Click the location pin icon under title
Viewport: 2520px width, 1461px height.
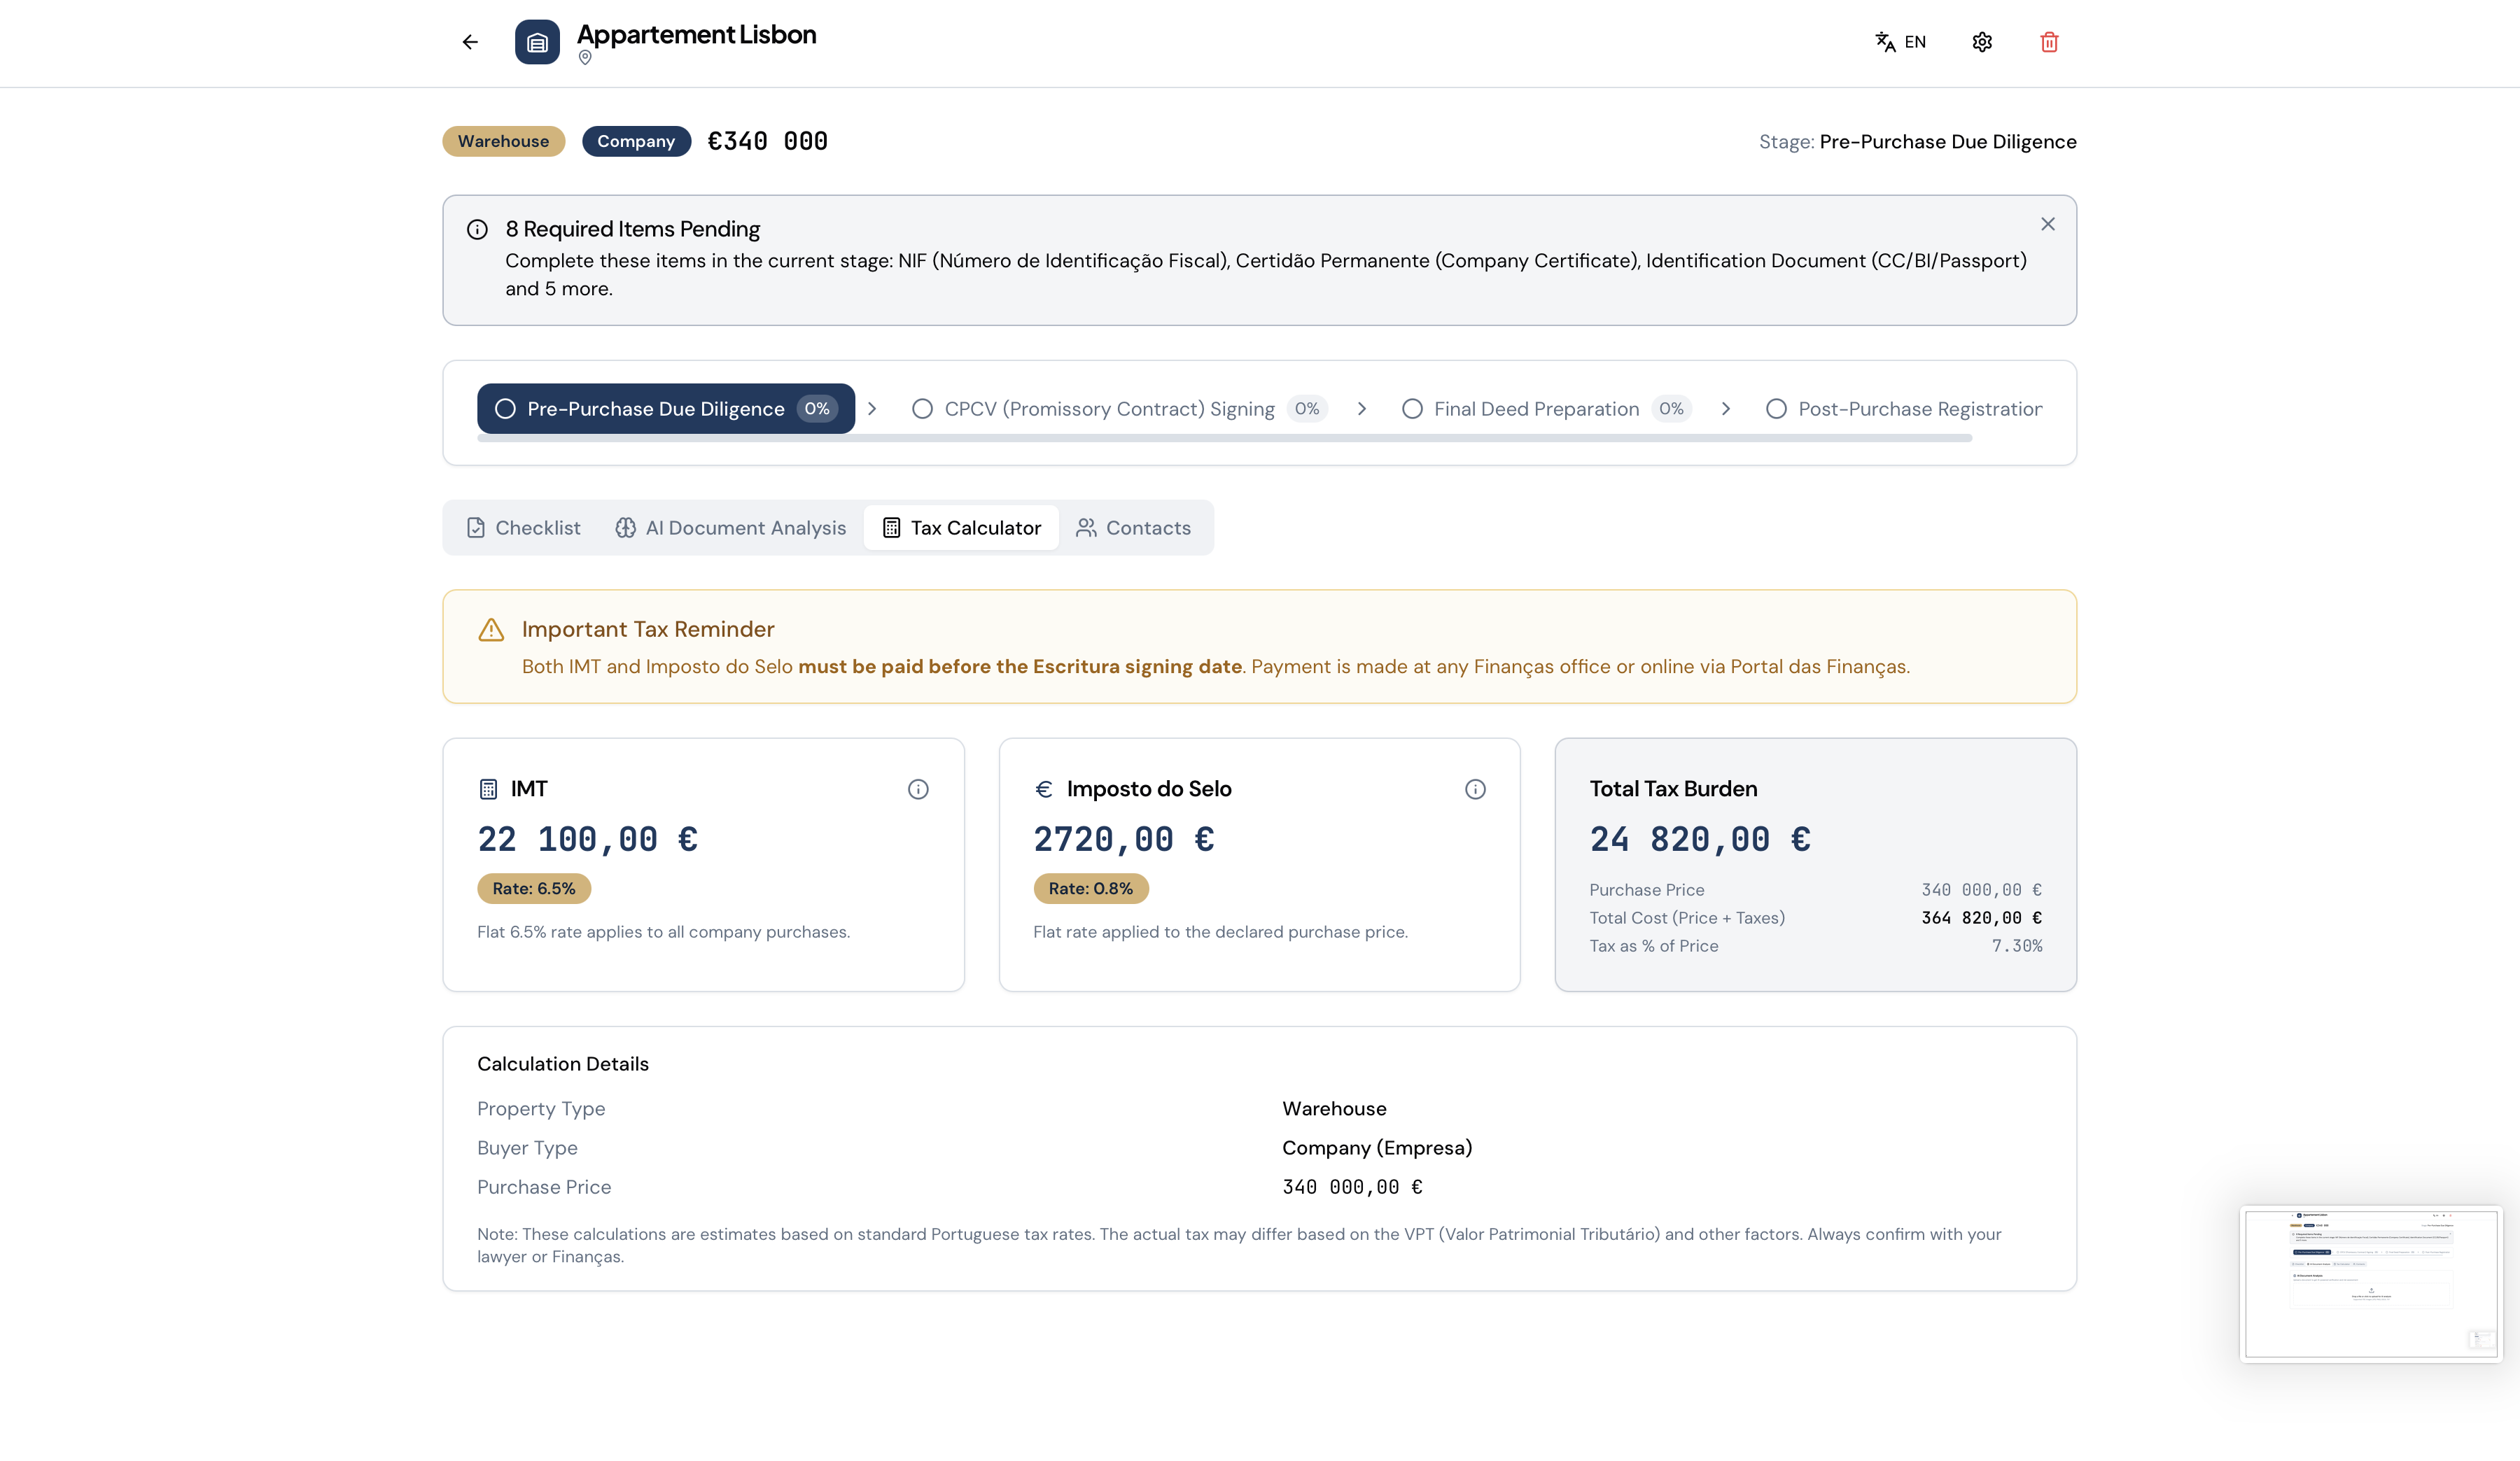point(585,58)
